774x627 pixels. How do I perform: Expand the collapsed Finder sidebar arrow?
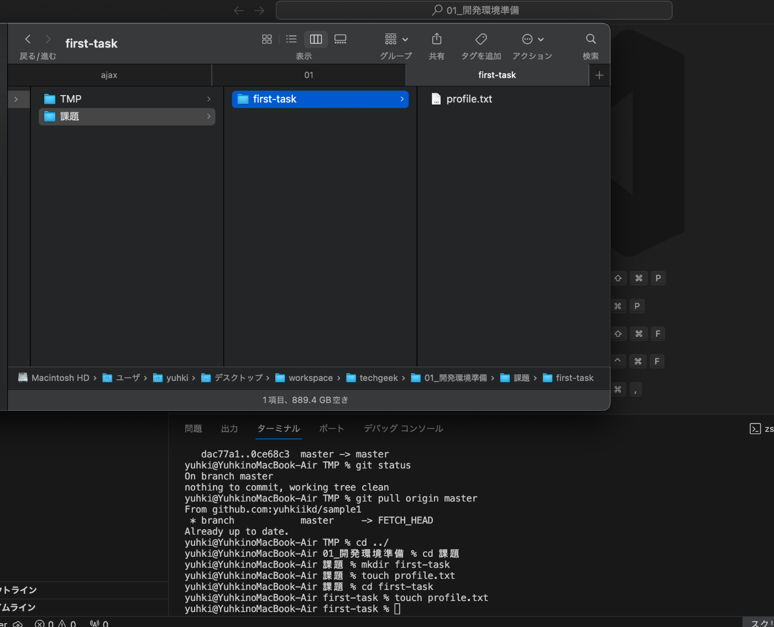click(x=16, y=99)
